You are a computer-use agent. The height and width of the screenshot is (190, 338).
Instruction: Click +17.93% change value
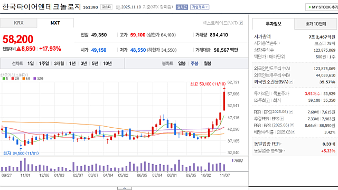pos(50,49)
